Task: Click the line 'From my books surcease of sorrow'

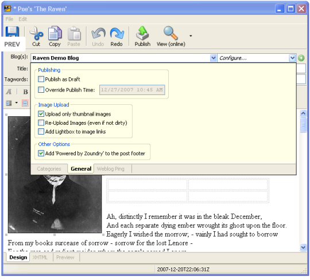Action: tap(100, 243)
